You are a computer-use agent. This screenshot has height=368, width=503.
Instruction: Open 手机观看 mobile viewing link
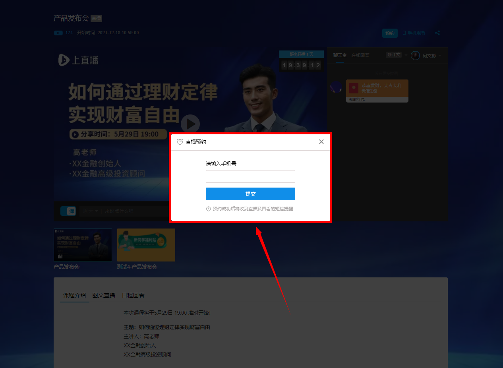(x=414, y=33)
